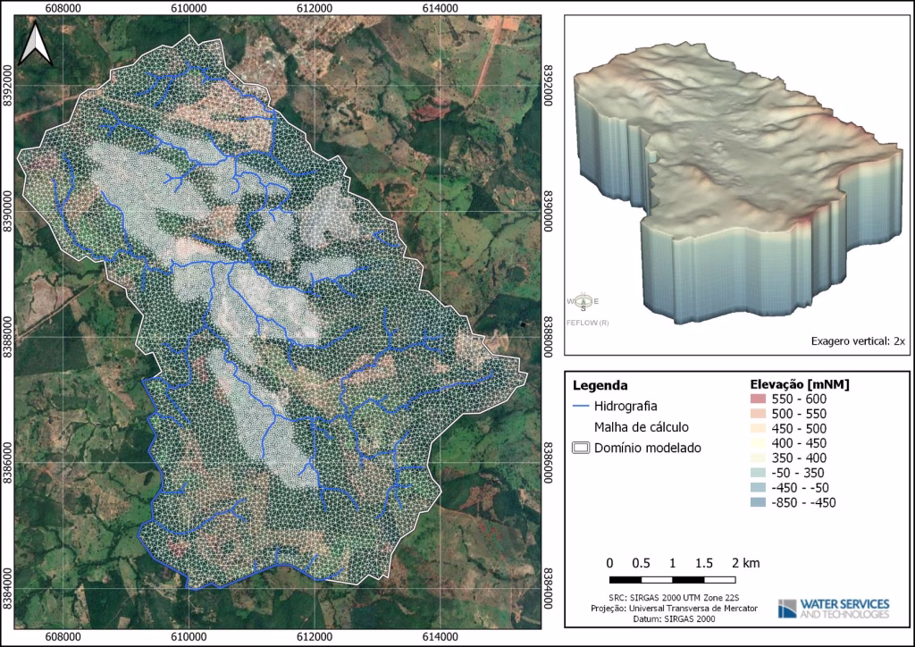Pick the 450 - 500 elevation color swatch
The height and width of the screenshot is (647, 915).
[757, 428]
